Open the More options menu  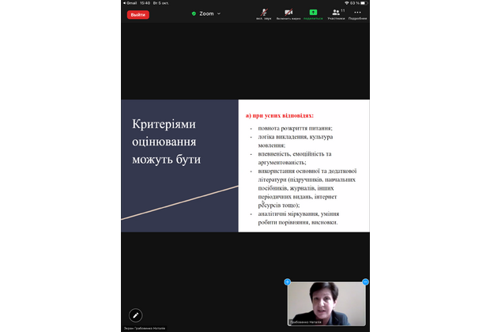pyautogui.click(x=357, y=13)
